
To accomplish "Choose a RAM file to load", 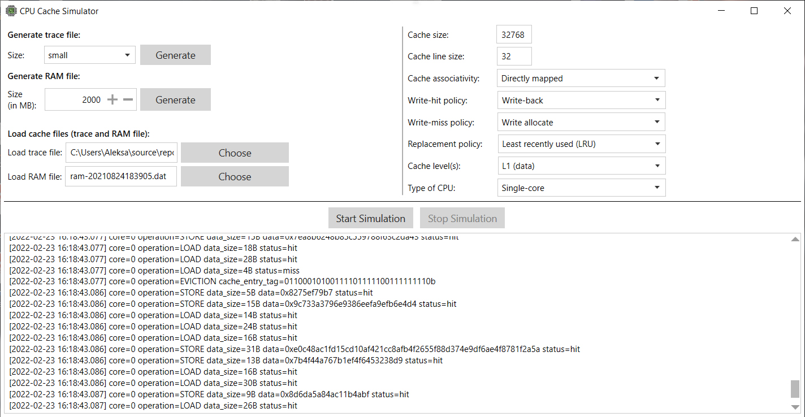I will [x=235, y=176].
